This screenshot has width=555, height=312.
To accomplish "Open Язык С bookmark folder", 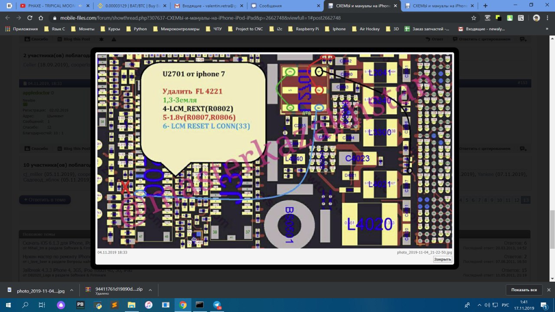I will click(x=54, y=29).
